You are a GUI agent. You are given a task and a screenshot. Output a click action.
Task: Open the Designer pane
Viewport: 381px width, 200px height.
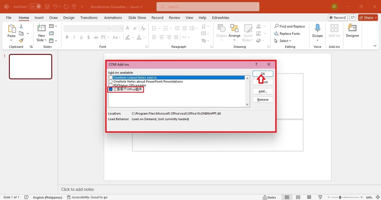tap(352, 31)
